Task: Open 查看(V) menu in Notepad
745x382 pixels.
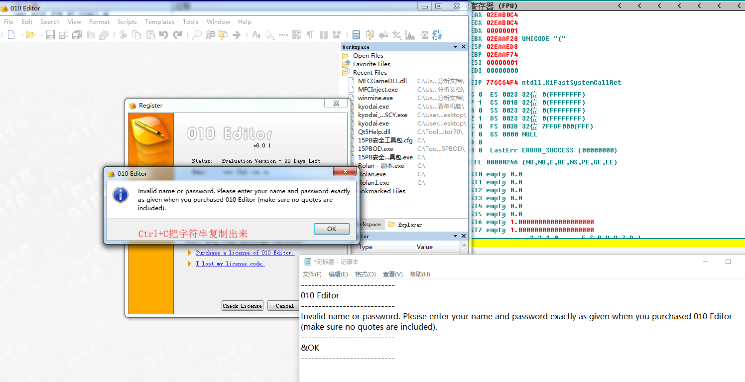Action: (x=393, y=274)
